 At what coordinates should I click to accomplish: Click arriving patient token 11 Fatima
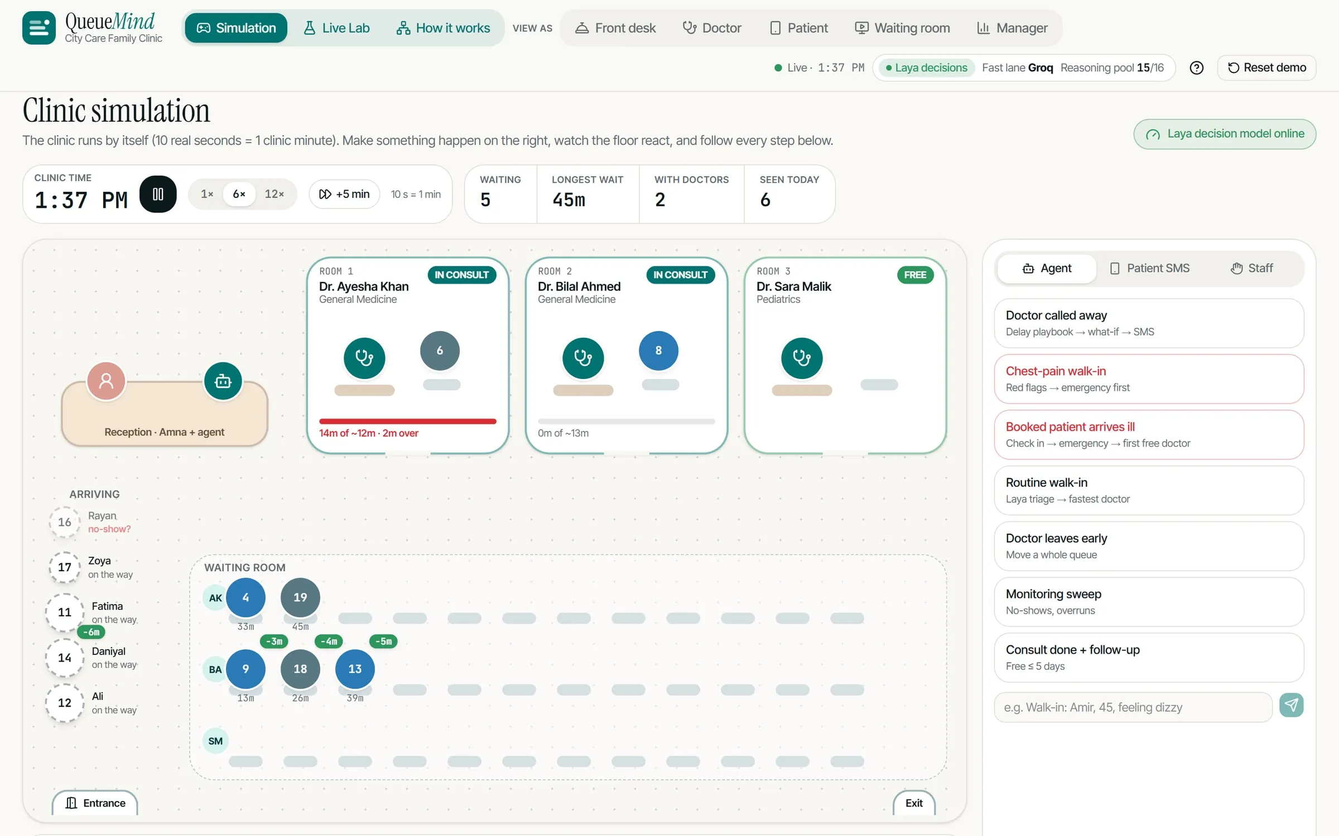tap(65, 613)
